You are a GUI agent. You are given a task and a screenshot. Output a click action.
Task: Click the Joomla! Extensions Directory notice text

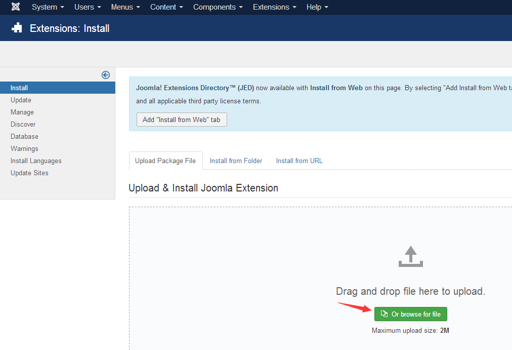[324, 94]
